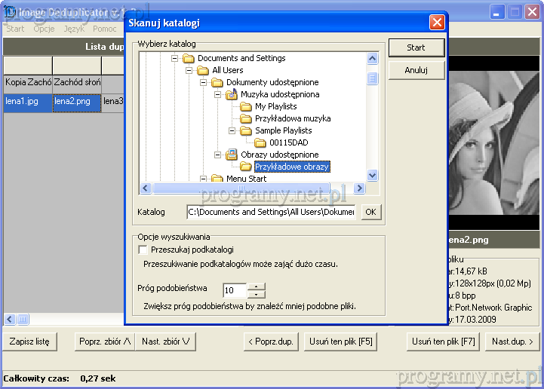544x389 pixels.
Task: Collapse the Documents and Settings tree node
Action: point(174,58)
